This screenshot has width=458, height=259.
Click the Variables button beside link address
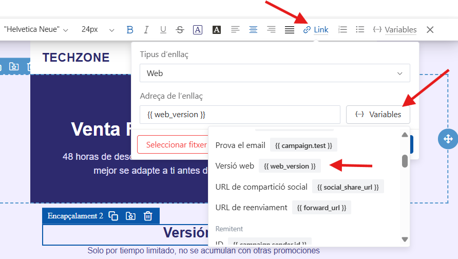pos(378,115)
